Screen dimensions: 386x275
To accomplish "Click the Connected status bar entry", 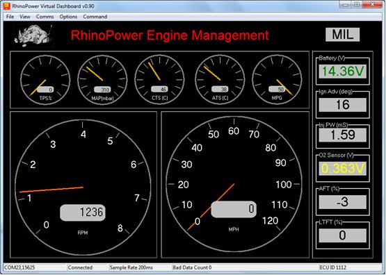I will [88, 267].
